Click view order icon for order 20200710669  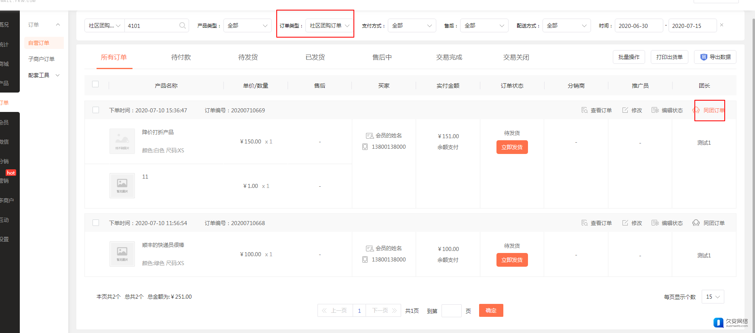(x=585, y=110)
